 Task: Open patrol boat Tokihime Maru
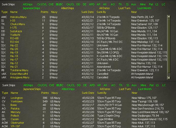[19, 70]
